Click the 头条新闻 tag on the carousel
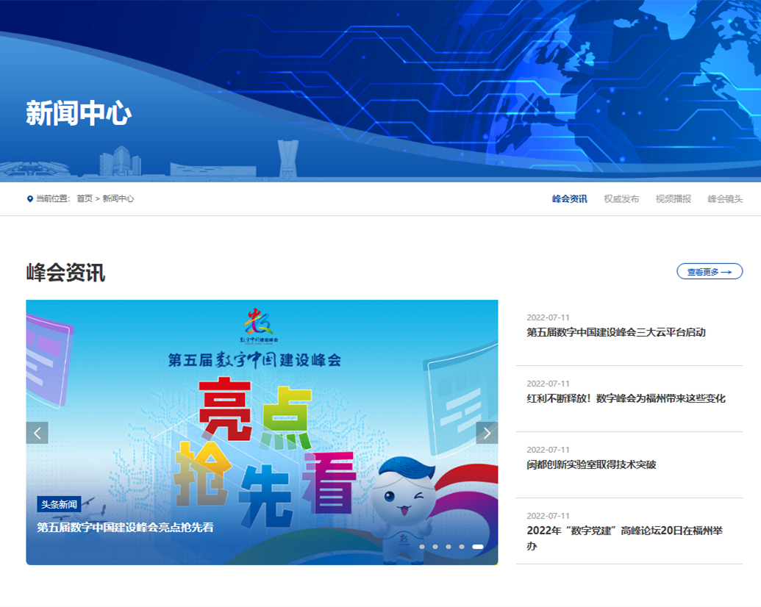The height and width of the screenshot is (607, 761). point(59,505)
